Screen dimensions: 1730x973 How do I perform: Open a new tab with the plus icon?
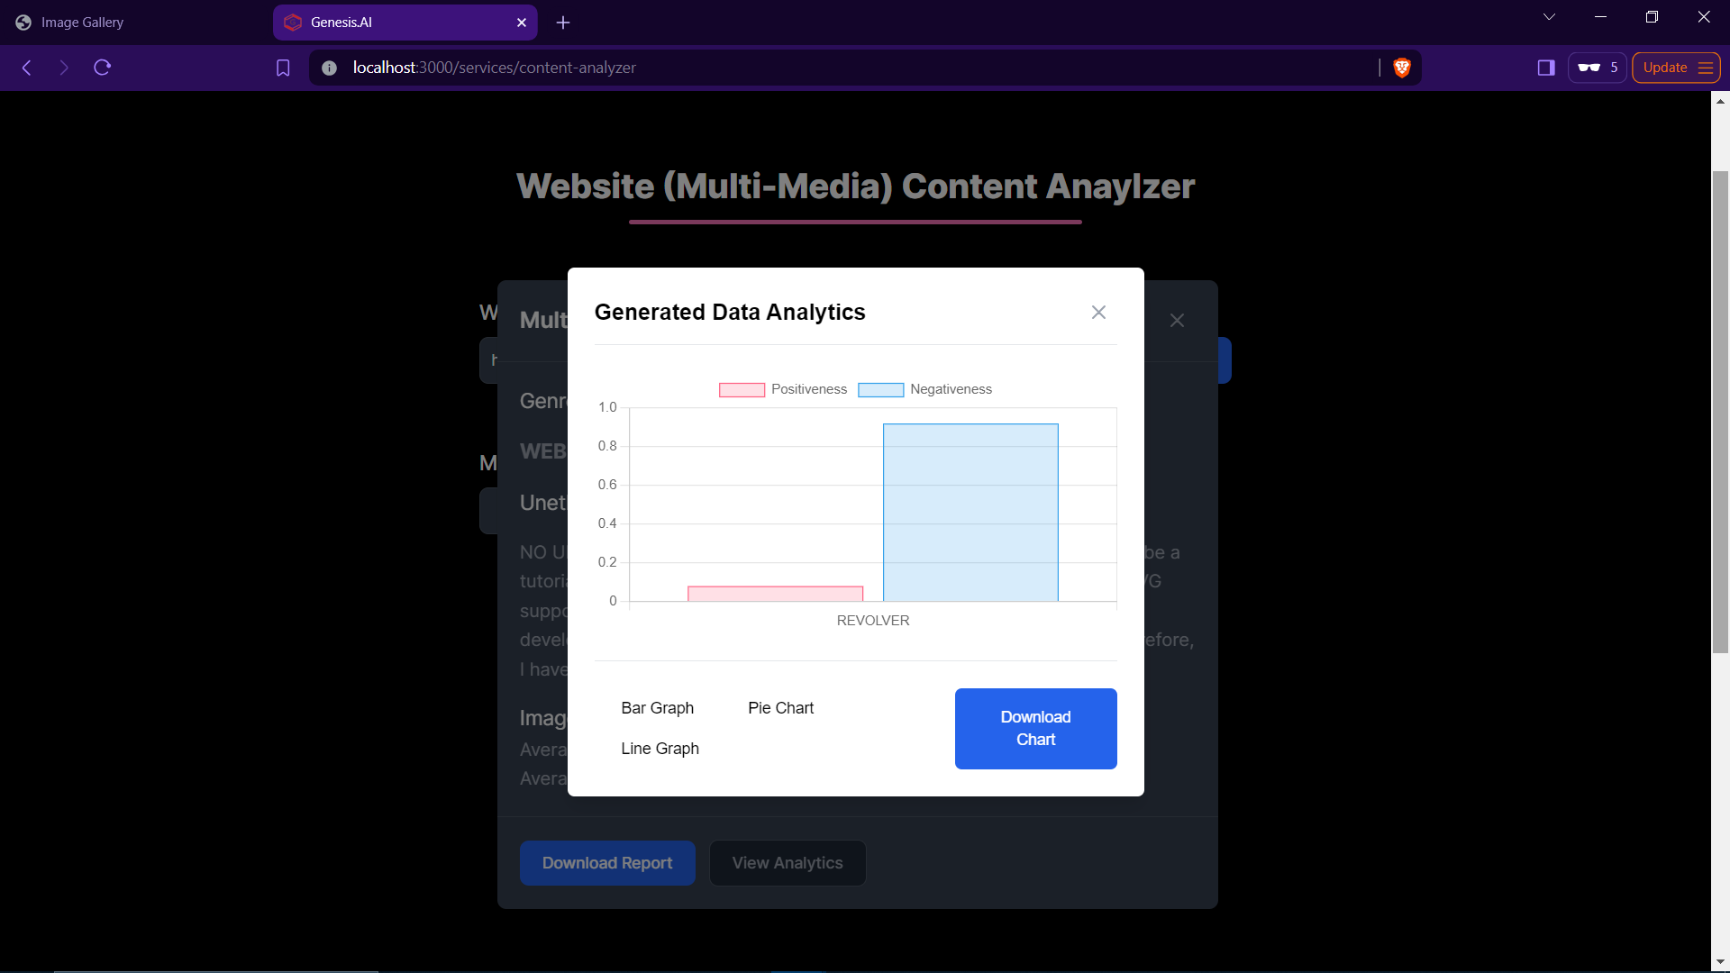pyautogui.click(x=563, y=22)
